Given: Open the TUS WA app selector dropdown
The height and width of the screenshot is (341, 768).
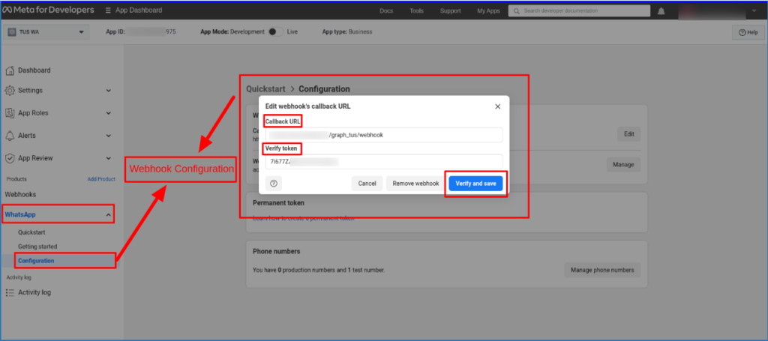Looking at the screenshot, I should coord(46,32).
